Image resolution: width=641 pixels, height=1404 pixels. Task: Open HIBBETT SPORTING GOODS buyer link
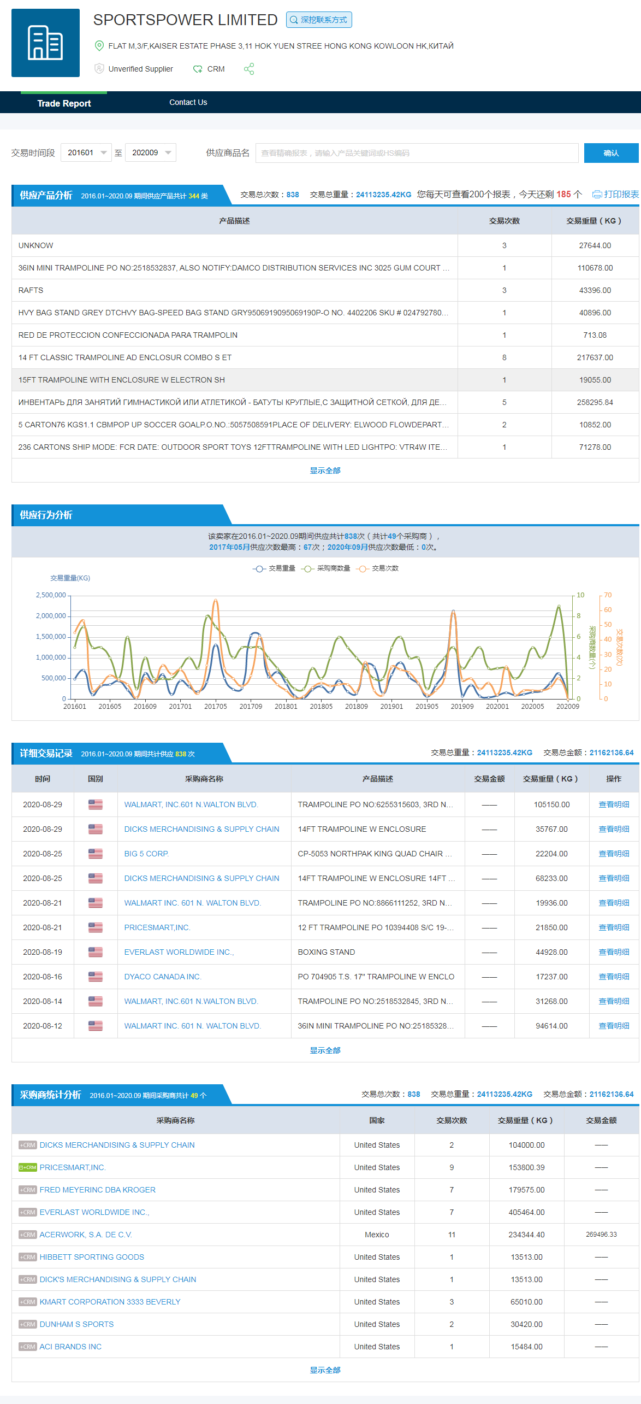tap(92, 1257)
